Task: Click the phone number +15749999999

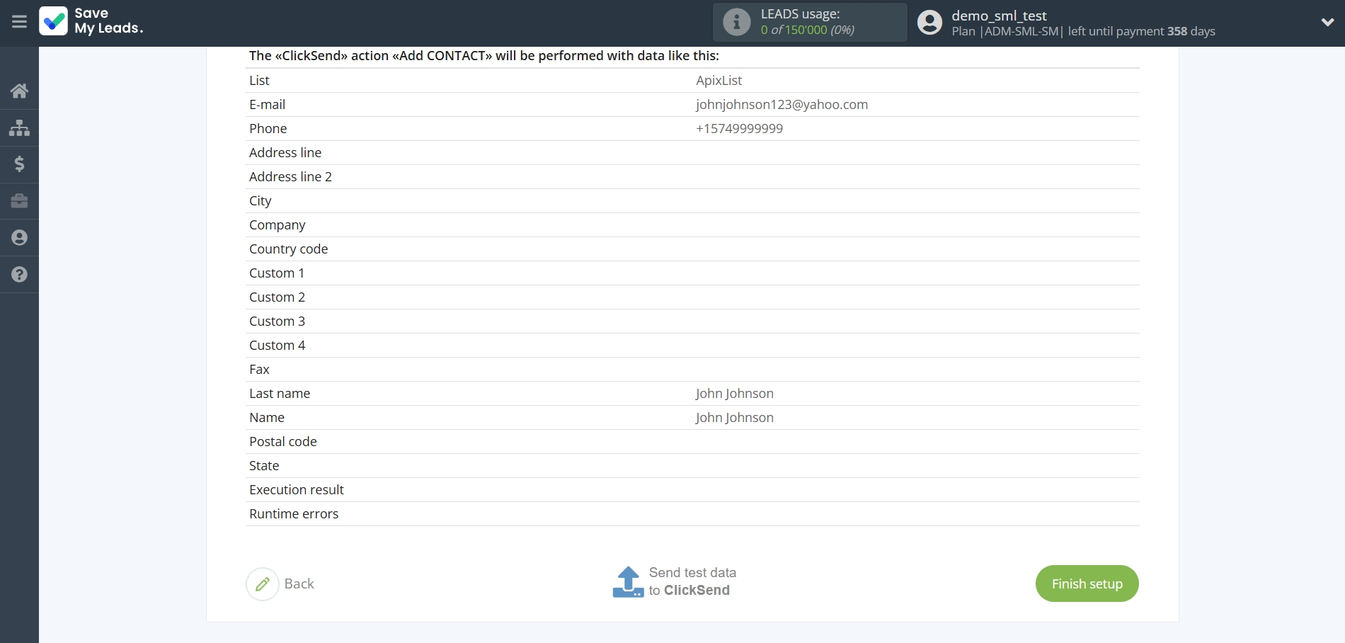Action: point(739,129)
